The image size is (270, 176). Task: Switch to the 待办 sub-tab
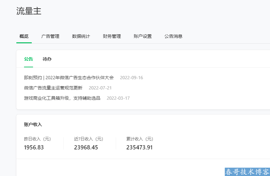(x=47, y=59)
